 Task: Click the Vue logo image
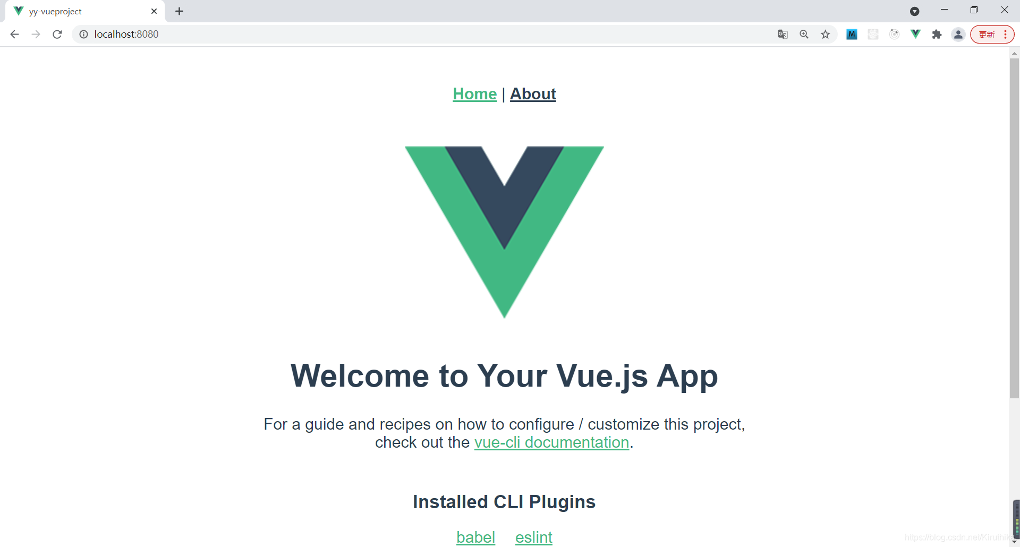504,232
